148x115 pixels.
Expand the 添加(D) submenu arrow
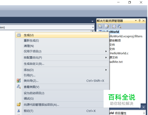(106, 70)
